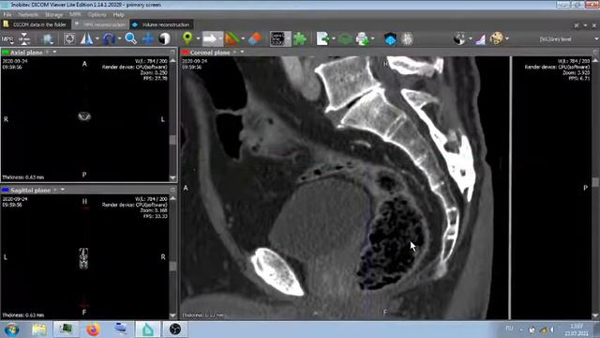Viewport: 600px width, 338px height.
Task: Open the Coronal plane header dropdown
Action: [242, 52]
